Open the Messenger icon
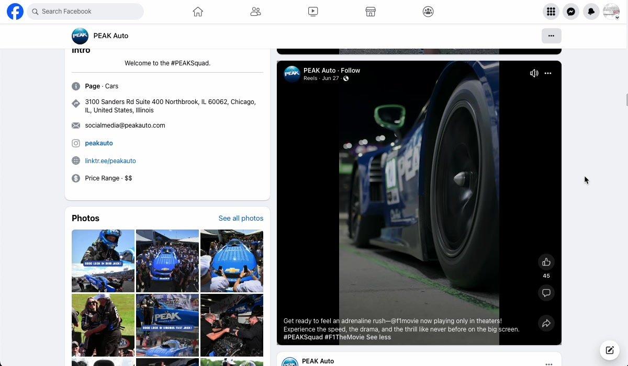 coord(571,12)
